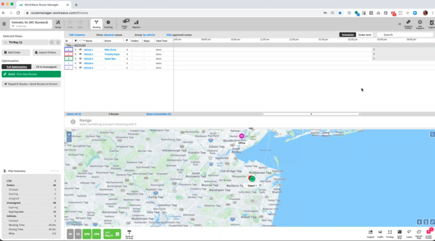Open the Setup tools icon
435x241 pixels.
click(x=58, y=24)
